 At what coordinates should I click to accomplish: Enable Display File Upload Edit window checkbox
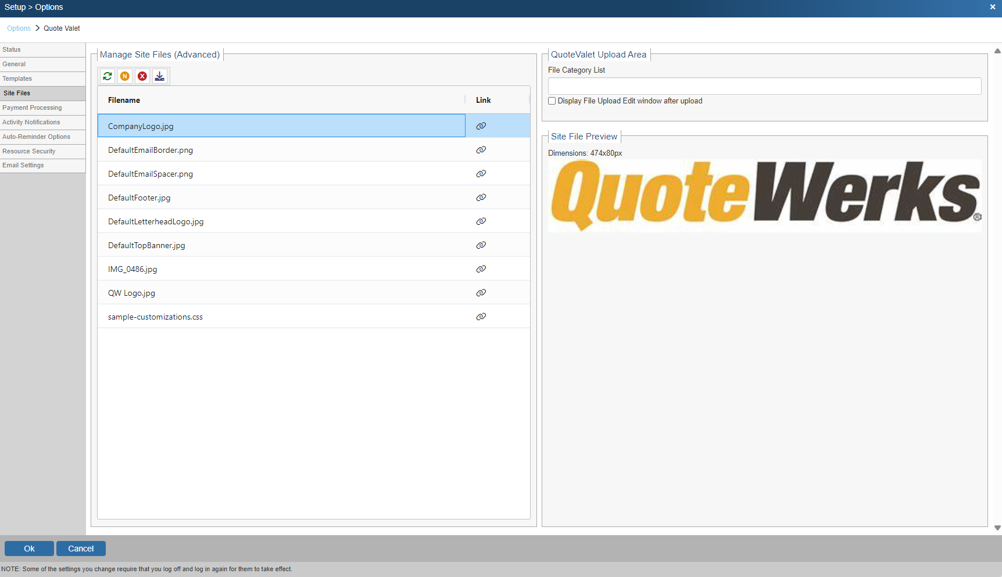click(552, 101)
